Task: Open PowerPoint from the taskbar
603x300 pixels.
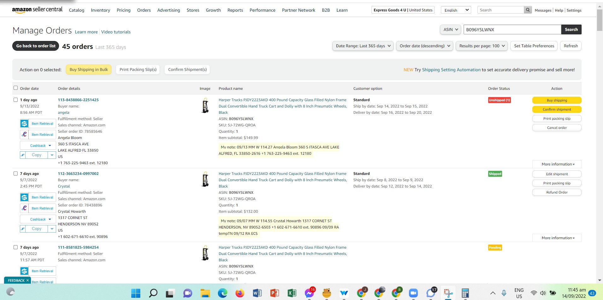Action: [x=274, y=293]
